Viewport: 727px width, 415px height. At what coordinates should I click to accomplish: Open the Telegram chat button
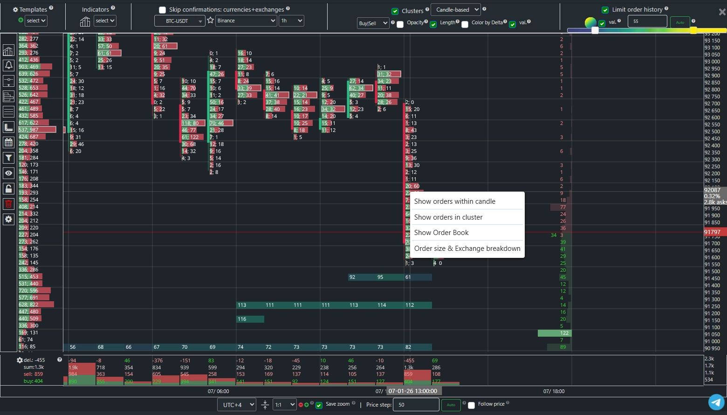tap(716, 402)
